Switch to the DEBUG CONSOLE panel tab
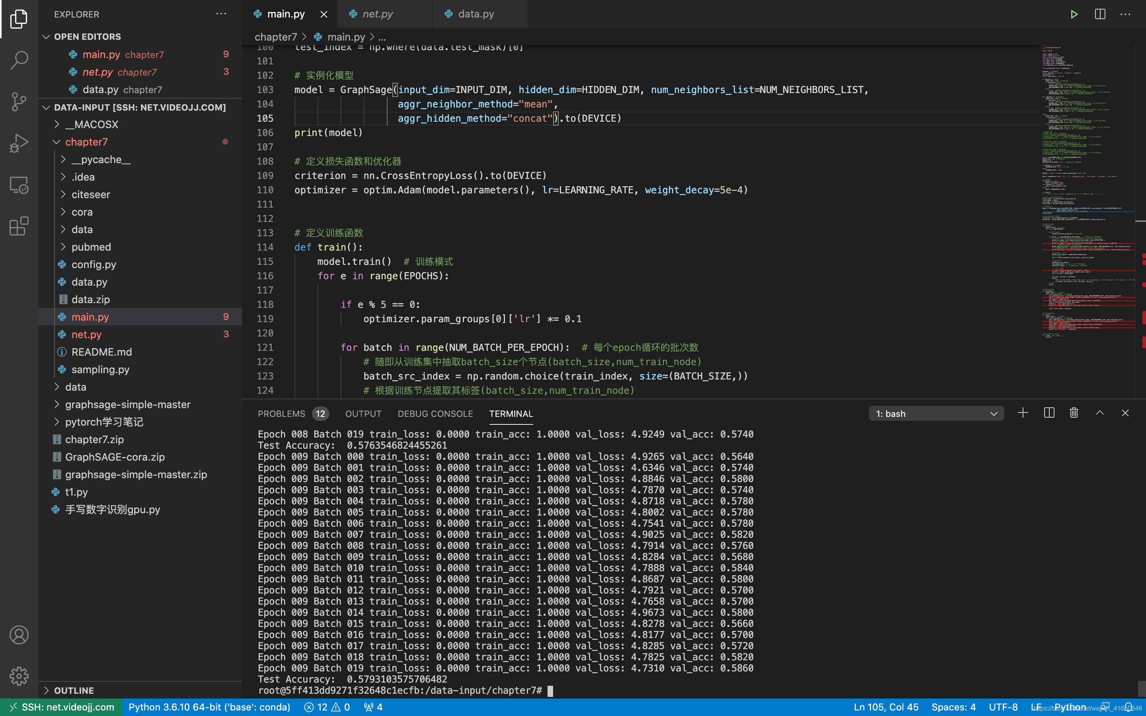 [x=435, y=413]
